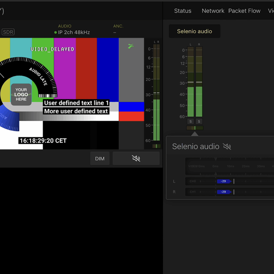Click the 0ms delay timeline marker
Screen dimensions: 274x274
(x=215, y=166)
